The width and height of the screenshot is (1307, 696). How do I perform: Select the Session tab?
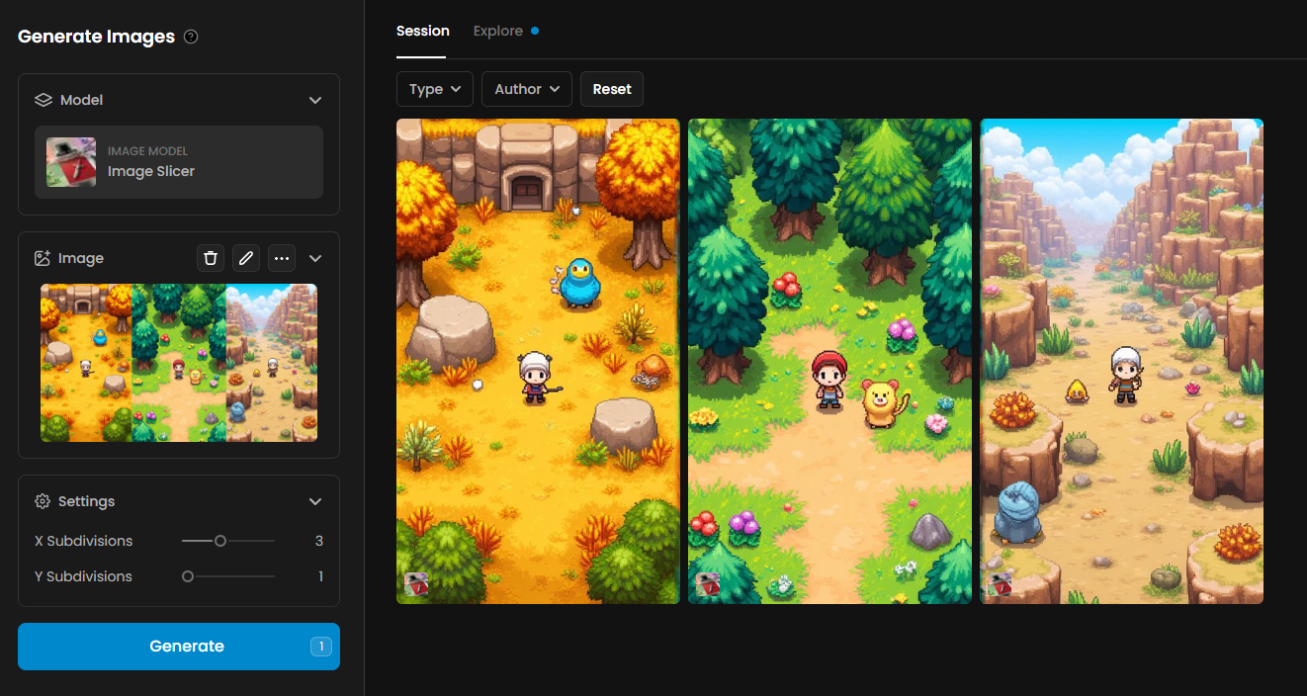coord(423,31)
